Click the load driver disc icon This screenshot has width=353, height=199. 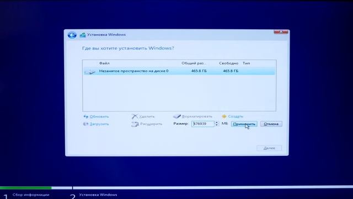[x=86, y=124]
